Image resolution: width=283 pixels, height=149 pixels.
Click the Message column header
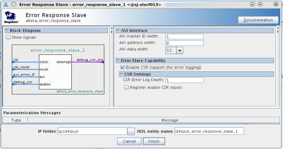click(x=154, y=120)
